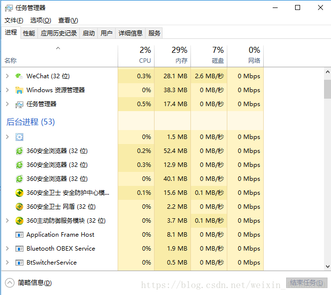The image size is (331, 295).
Task: Click the sort arrow above 名称 column
Action: 58,48
